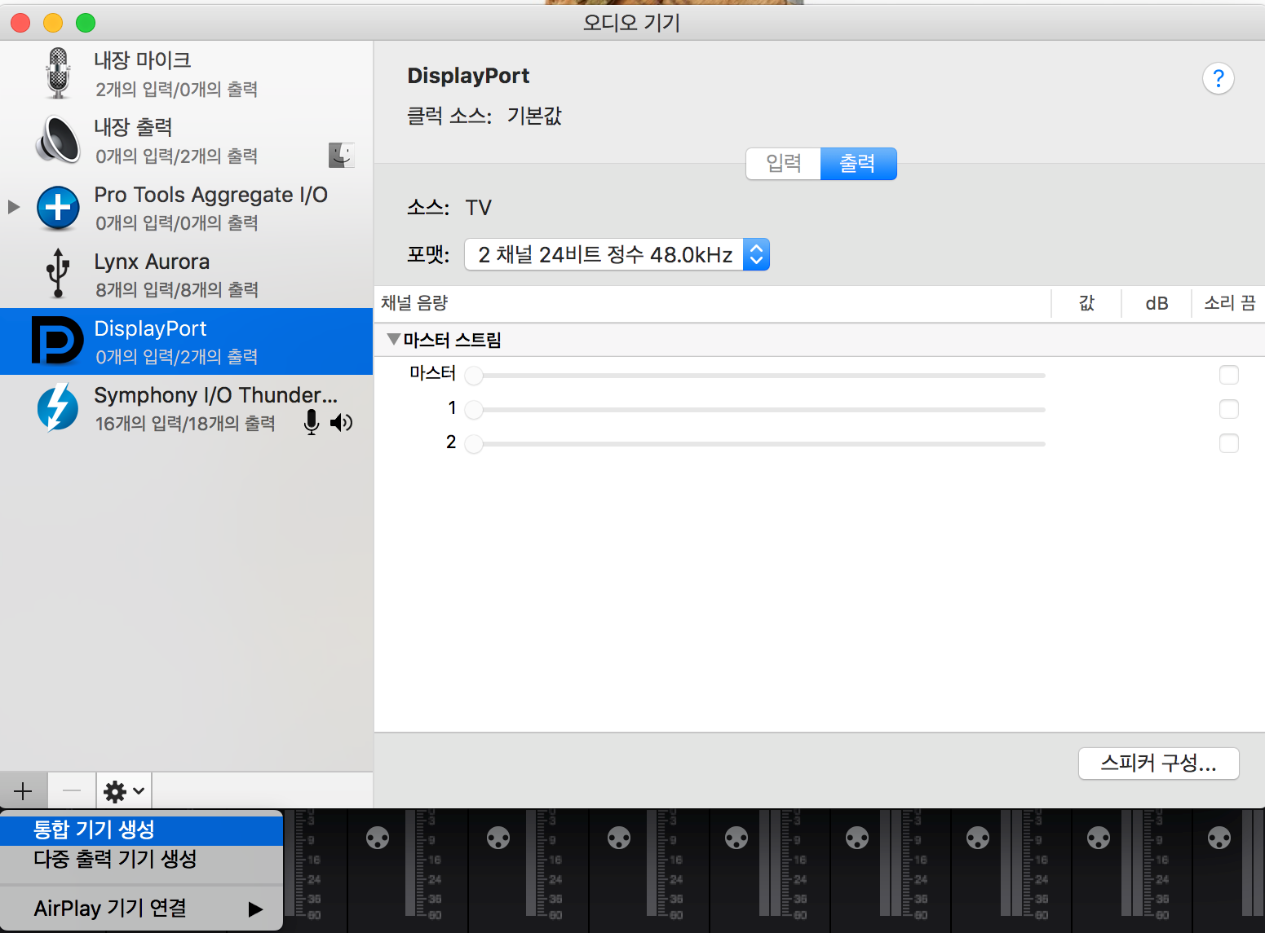Click the 값 column header

[x=1086, y=303]
